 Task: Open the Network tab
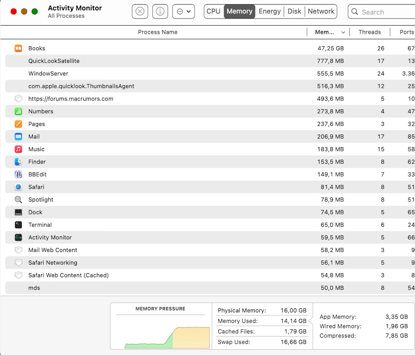point(321,11)
